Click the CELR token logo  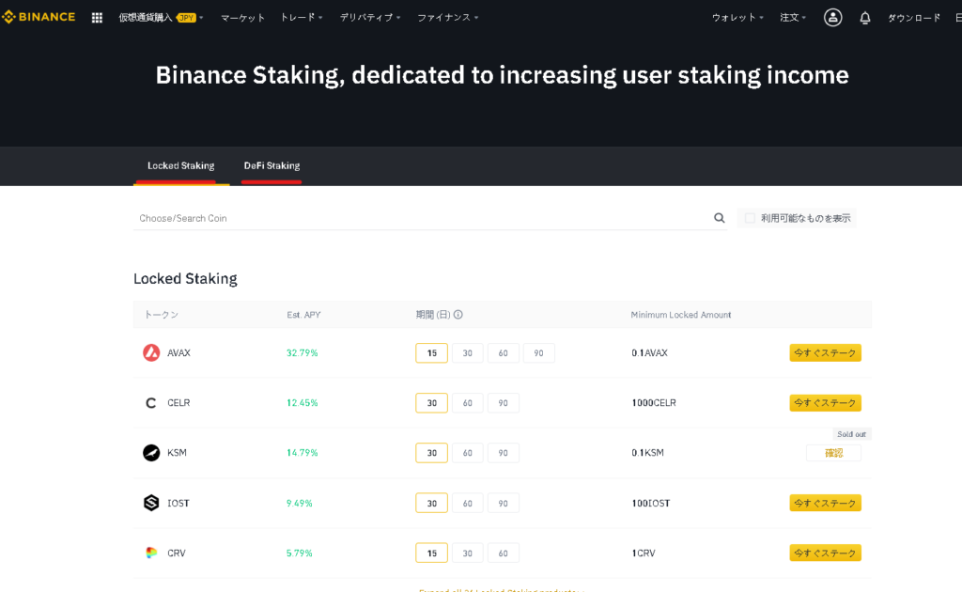(151, 403)
